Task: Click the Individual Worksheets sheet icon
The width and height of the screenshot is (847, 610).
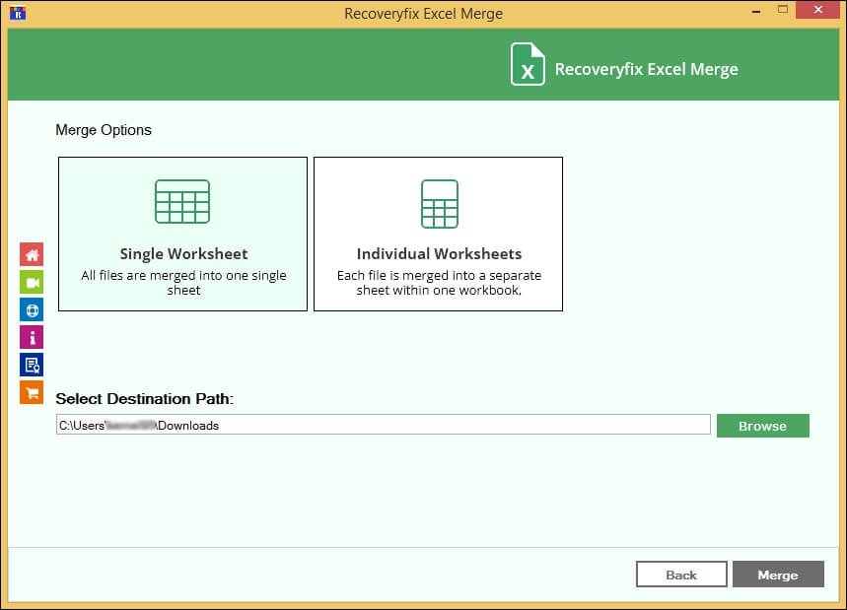Action: [x=440, y=204]
